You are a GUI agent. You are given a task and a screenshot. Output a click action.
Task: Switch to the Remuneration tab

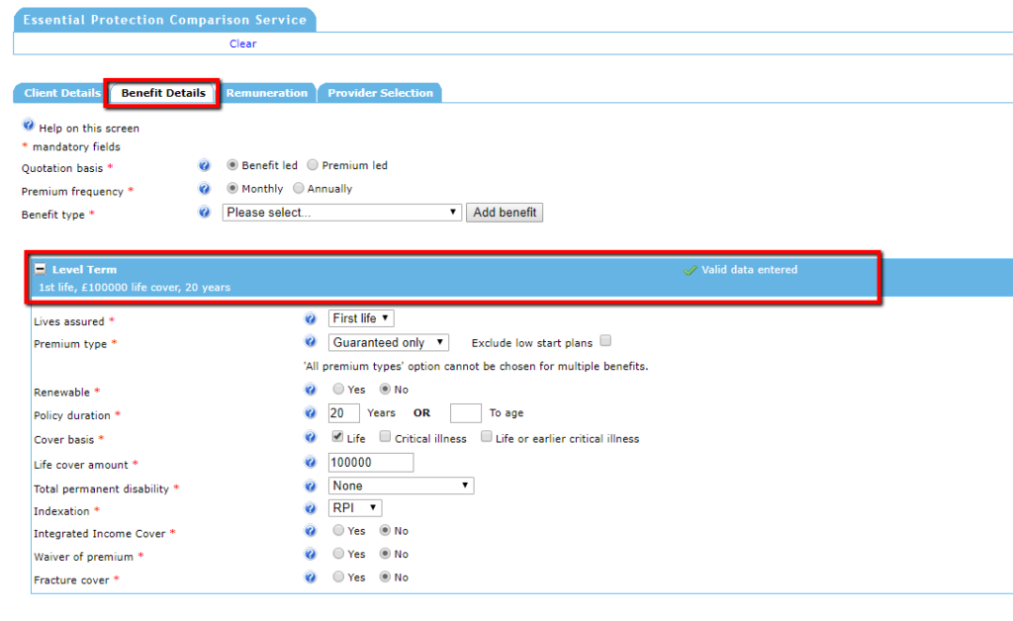266,93
